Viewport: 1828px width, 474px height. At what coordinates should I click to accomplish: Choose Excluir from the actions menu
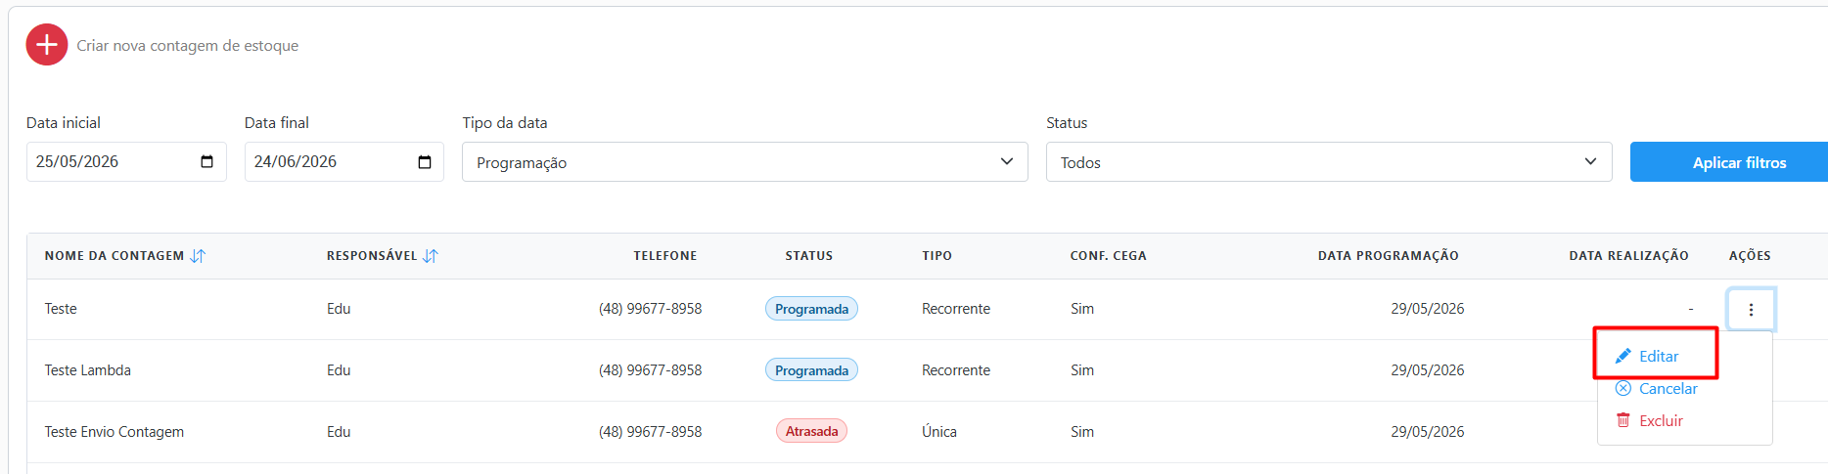1661,421
